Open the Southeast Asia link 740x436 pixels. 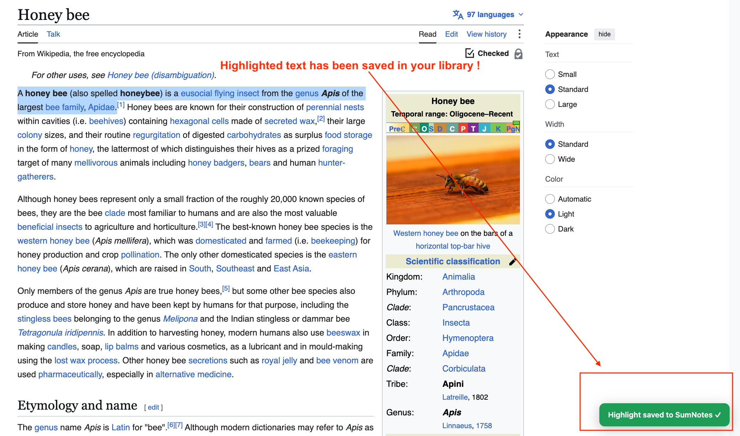pyautogui.click(x=235, y=269)
